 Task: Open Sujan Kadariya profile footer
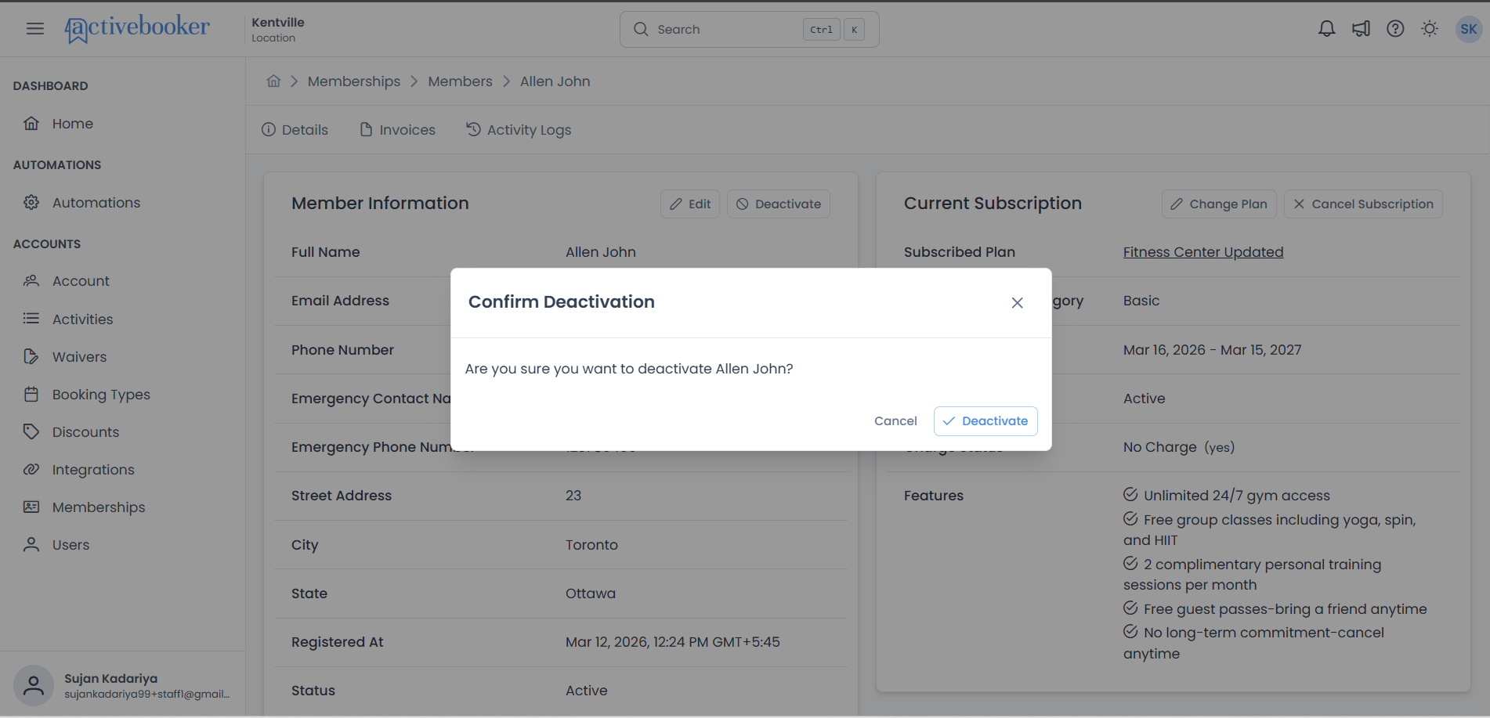click(122, 686)
